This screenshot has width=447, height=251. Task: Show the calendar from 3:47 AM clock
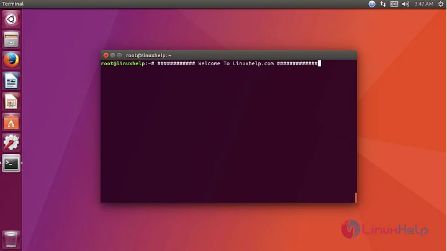[423, 4]
